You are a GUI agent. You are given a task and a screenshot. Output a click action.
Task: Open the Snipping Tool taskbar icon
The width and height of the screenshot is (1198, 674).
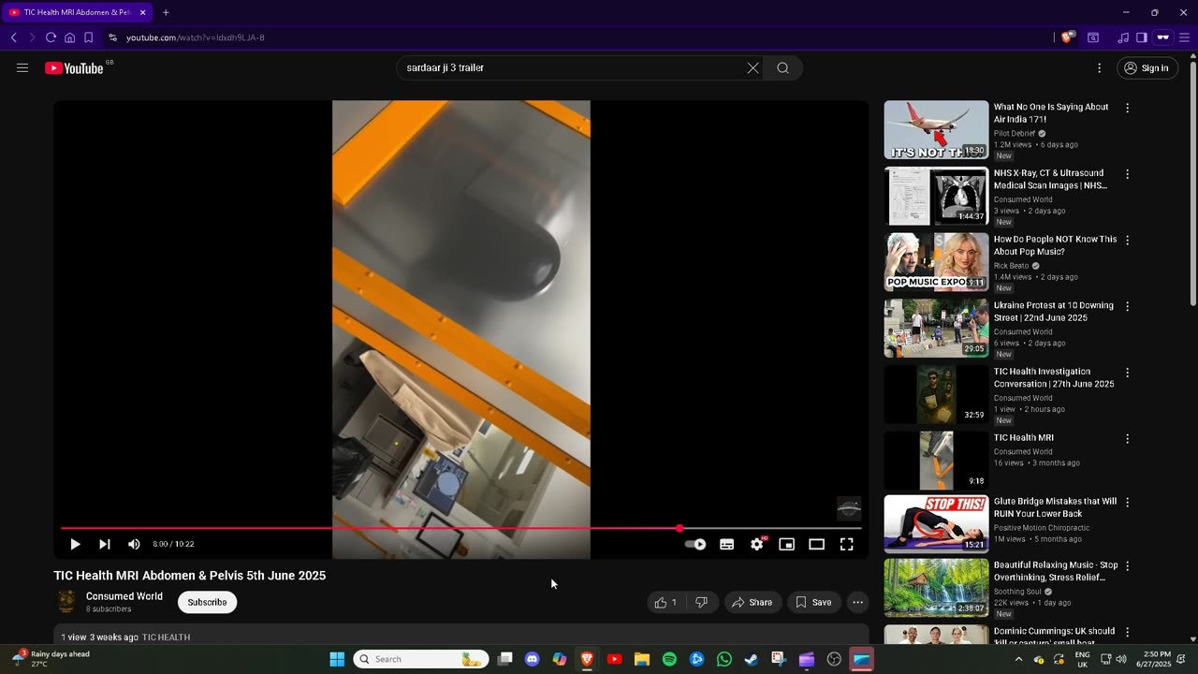pyautogui.click(x=778, y=659)
